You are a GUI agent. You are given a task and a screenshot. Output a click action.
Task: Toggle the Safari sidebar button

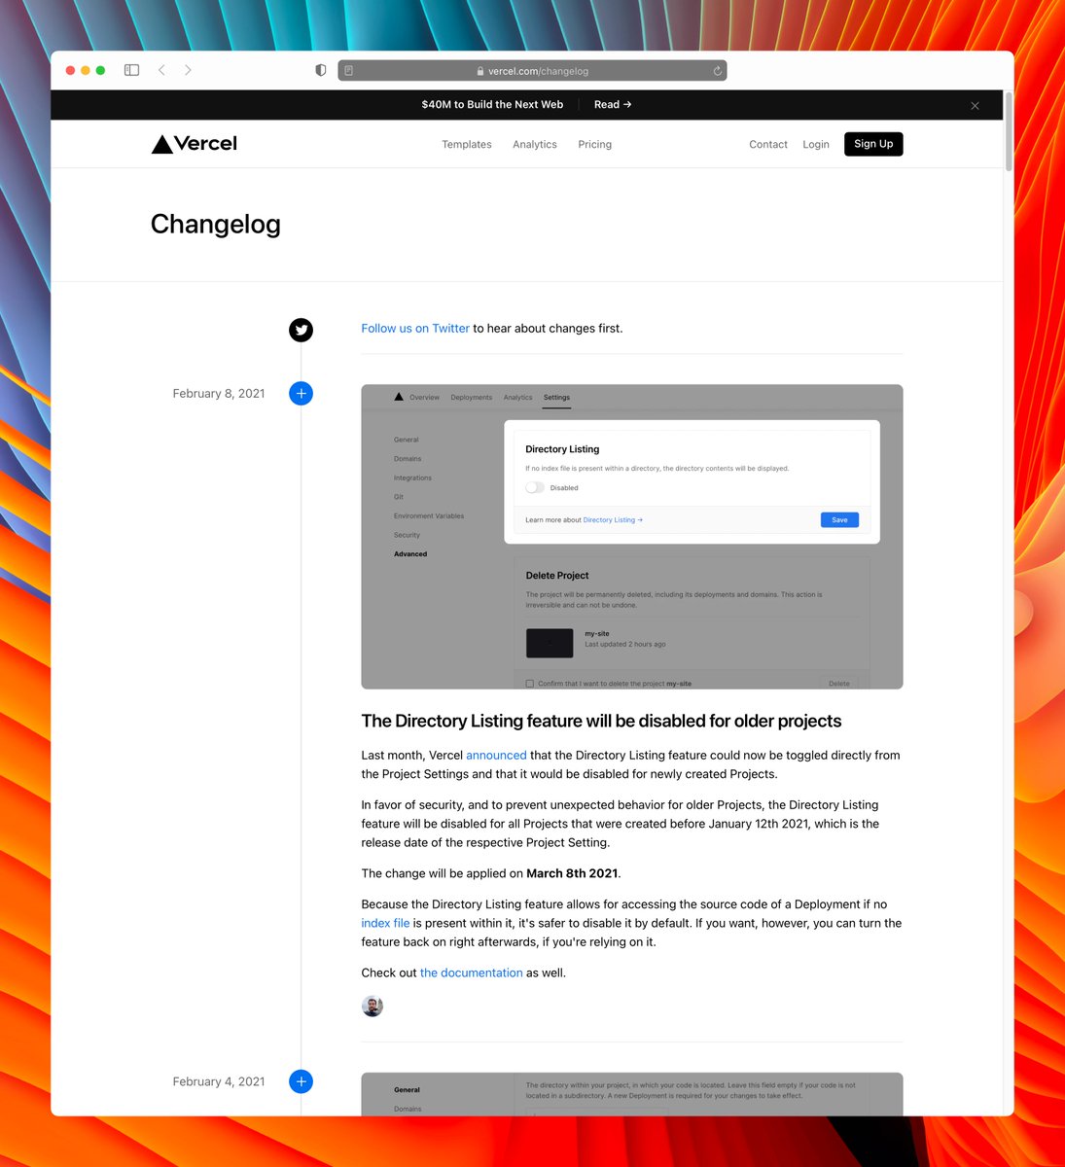coord(131,70)
